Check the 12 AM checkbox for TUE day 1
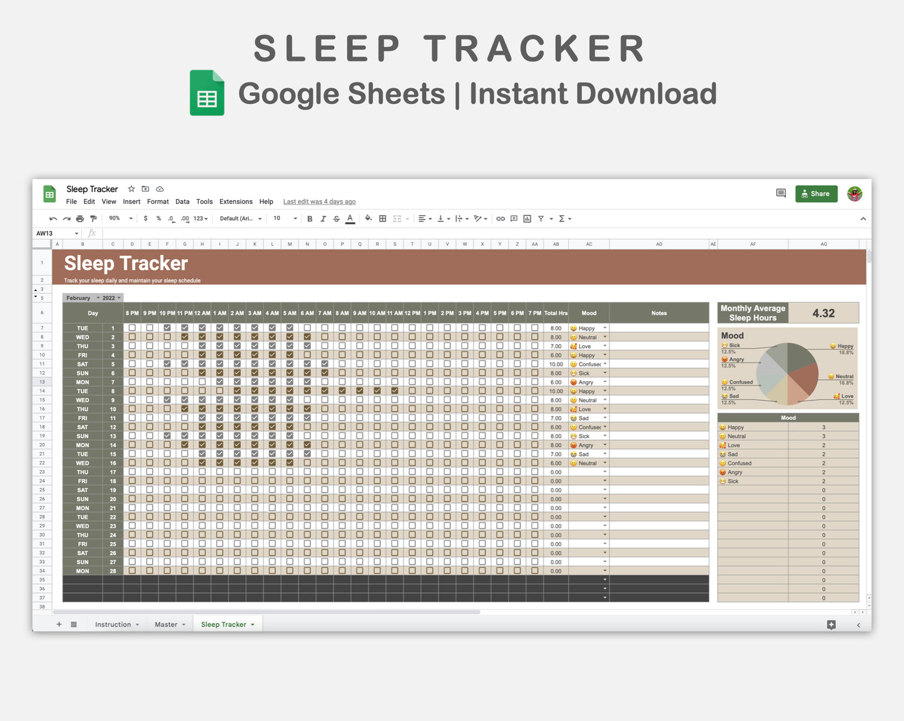 pos(202,328)
